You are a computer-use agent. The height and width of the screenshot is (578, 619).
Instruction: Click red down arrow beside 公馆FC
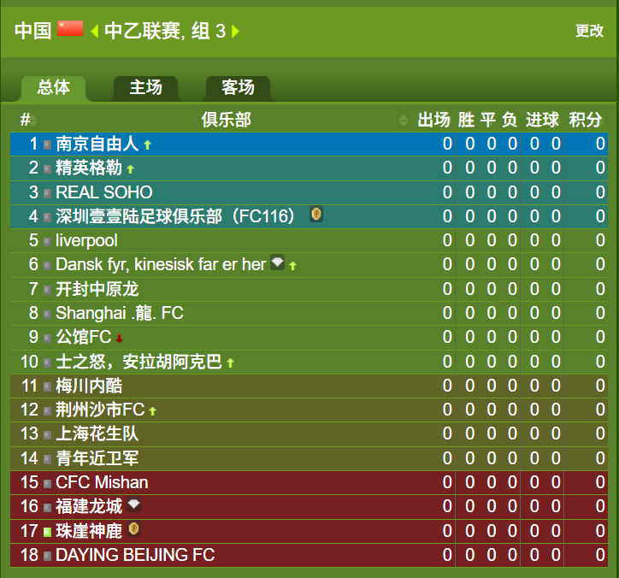point(119,339)
